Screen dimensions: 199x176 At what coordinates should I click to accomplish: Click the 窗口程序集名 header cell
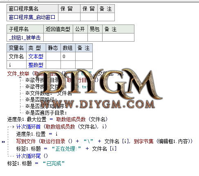(x=32, y=9)
